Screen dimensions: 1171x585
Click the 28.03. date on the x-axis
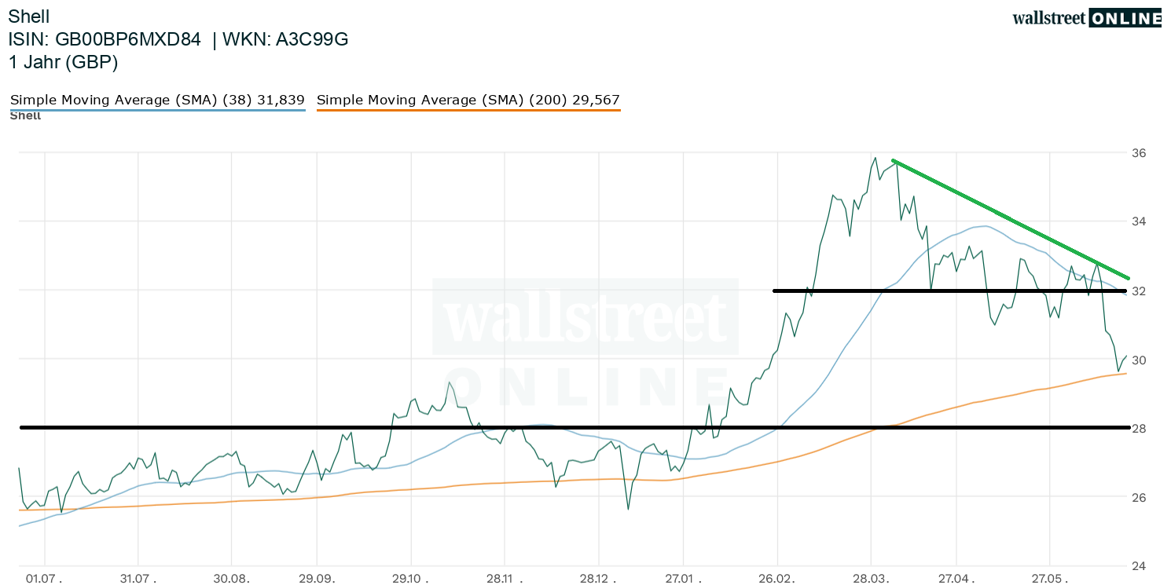tap(871, 579)
